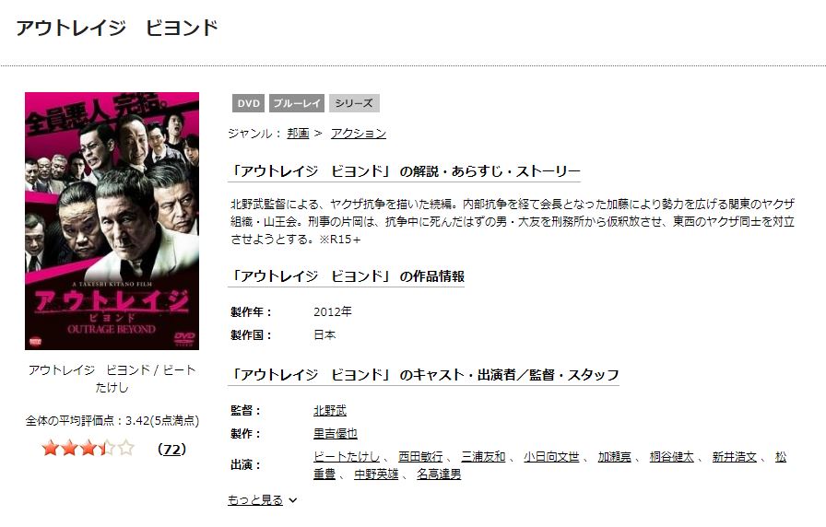Open cast member 新井浩文 link
826x527 pixels.
[x=735, y=457]
